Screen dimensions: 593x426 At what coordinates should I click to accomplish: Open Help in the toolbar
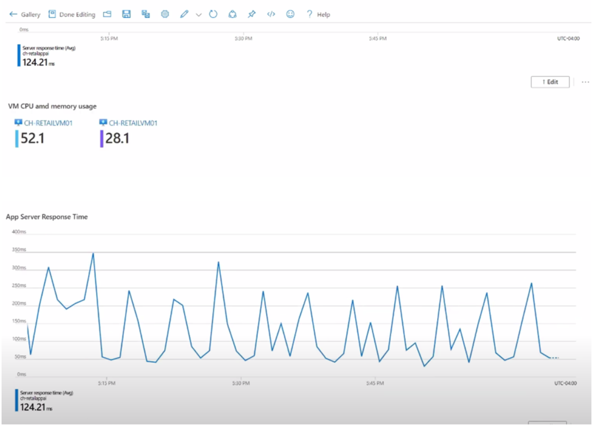point(318,14)
